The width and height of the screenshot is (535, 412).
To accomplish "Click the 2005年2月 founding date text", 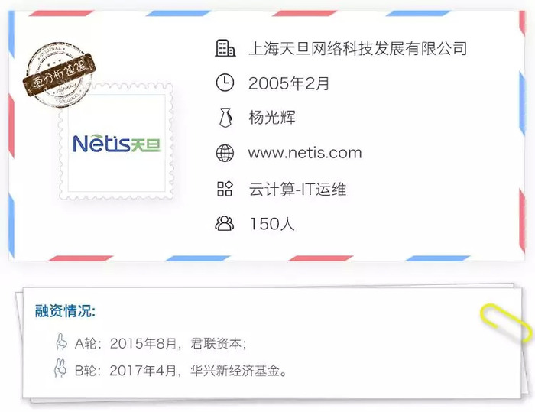I will (289, 83).
